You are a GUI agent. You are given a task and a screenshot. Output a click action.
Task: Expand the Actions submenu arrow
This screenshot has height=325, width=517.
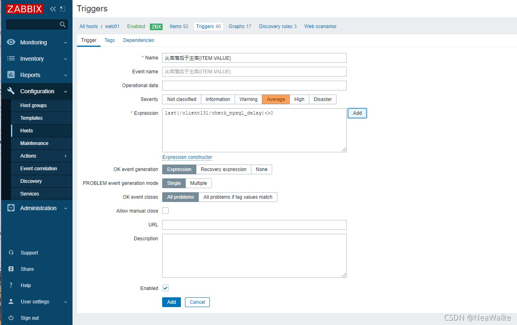click(x=66, y=156)
